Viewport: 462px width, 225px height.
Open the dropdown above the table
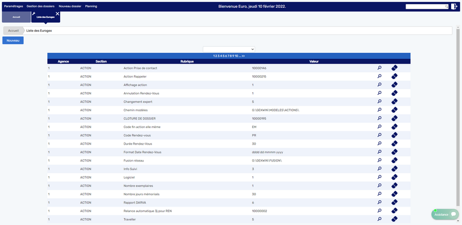pyautogui.click(x=228, y=49)
